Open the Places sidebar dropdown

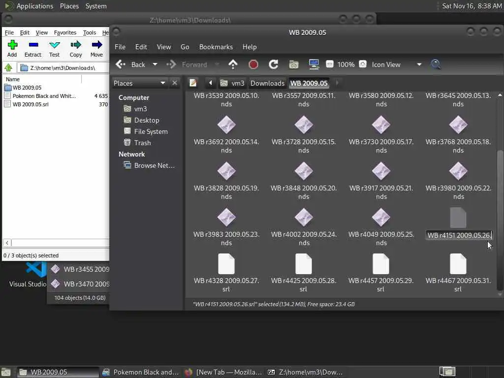139,83
